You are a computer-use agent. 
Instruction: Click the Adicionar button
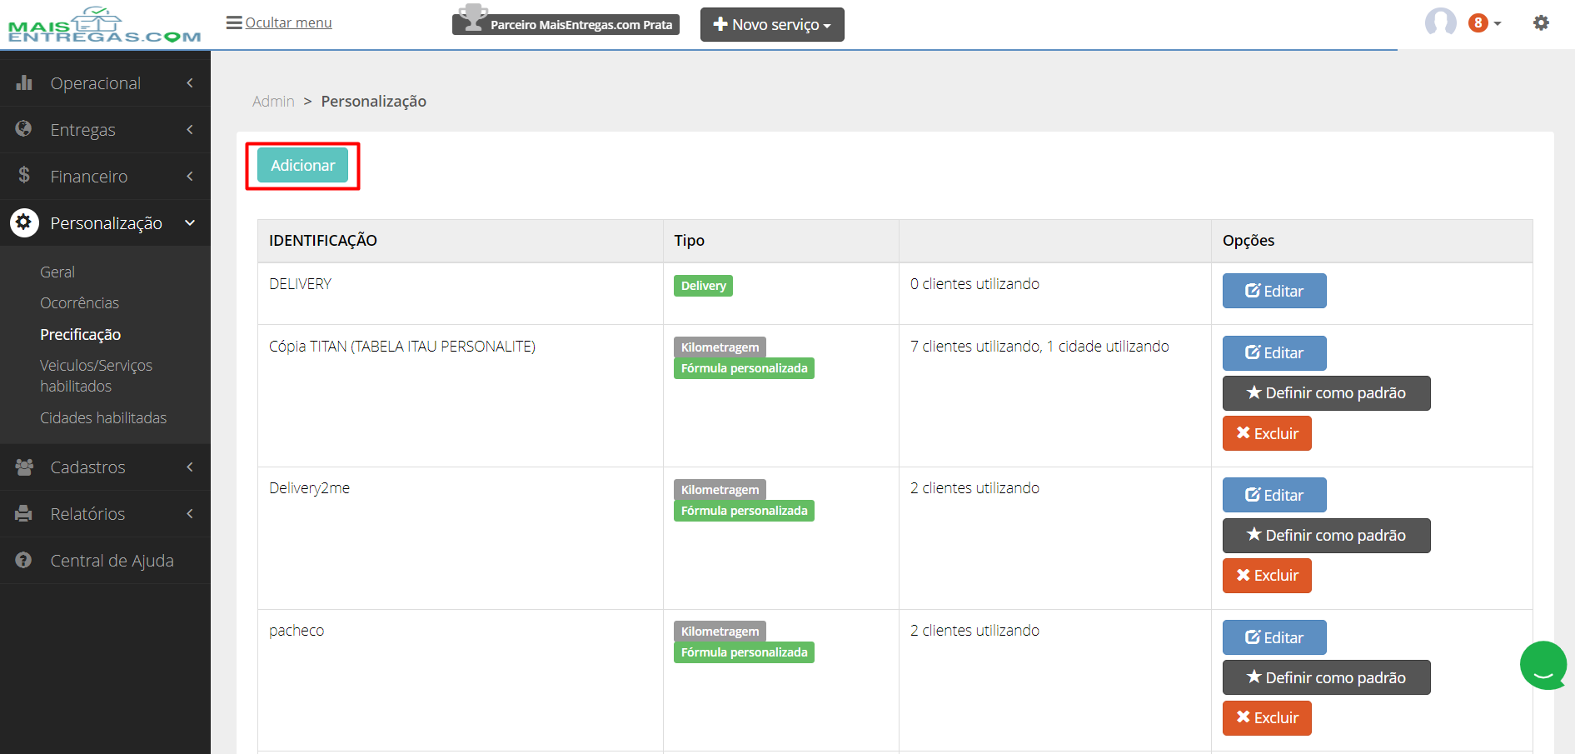pyautogui.click(x=302, y=165)
